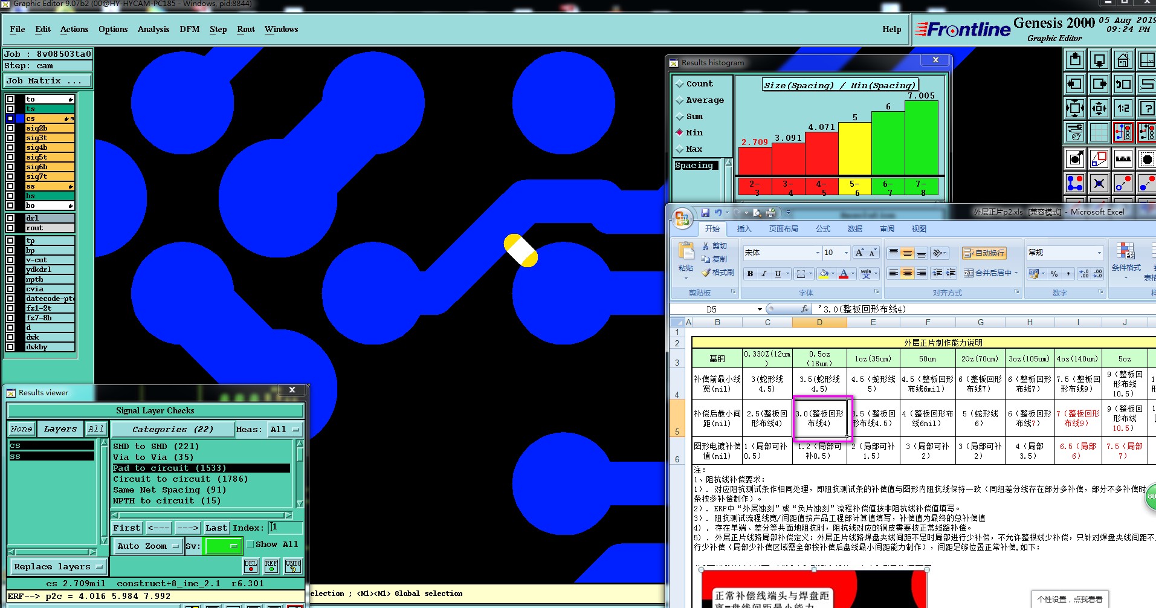
Task: Expand merge and center 合并后居中 dropdown
Action: click(x=1016, y=273)
